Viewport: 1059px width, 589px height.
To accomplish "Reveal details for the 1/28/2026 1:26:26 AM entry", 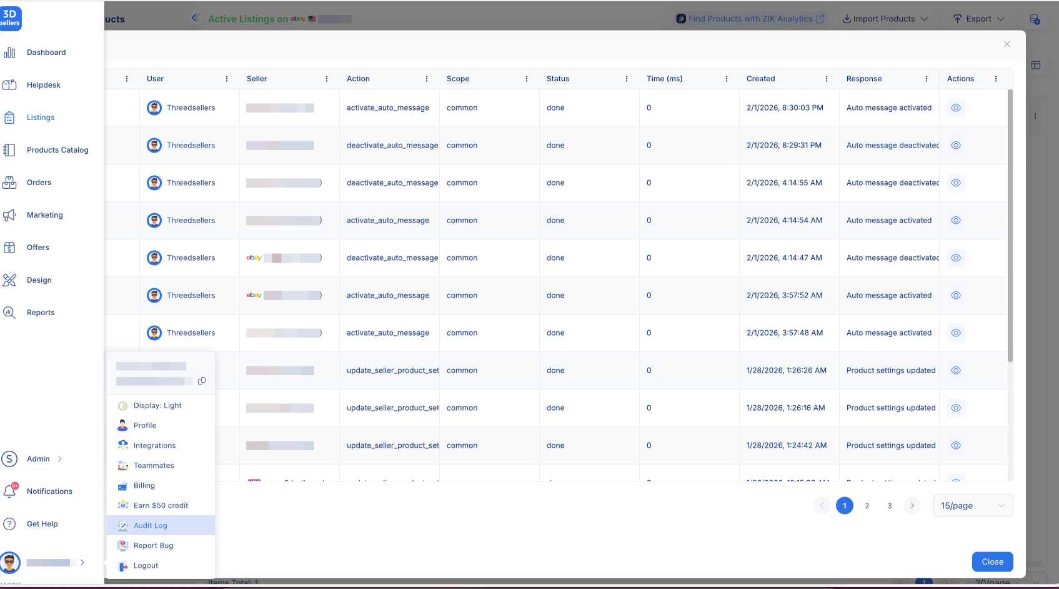I will (955, 370).
